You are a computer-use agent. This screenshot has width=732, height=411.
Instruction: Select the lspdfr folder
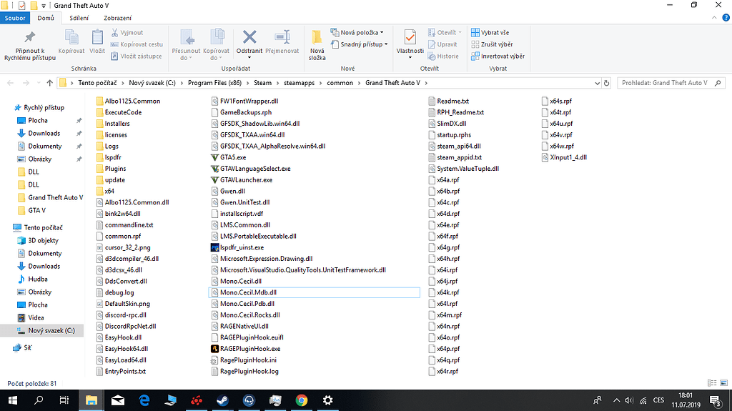(113, 157)
